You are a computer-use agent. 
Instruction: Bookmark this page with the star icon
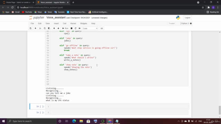pos(203,8)
